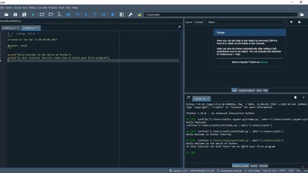Screen dimensions: 308x173
Task: Click the Help pane home icon
Action: pyautogui.click(x=291, y=22)
